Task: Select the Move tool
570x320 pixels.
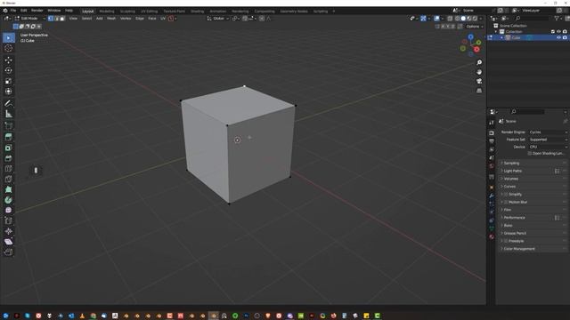Action: [9, 60]
